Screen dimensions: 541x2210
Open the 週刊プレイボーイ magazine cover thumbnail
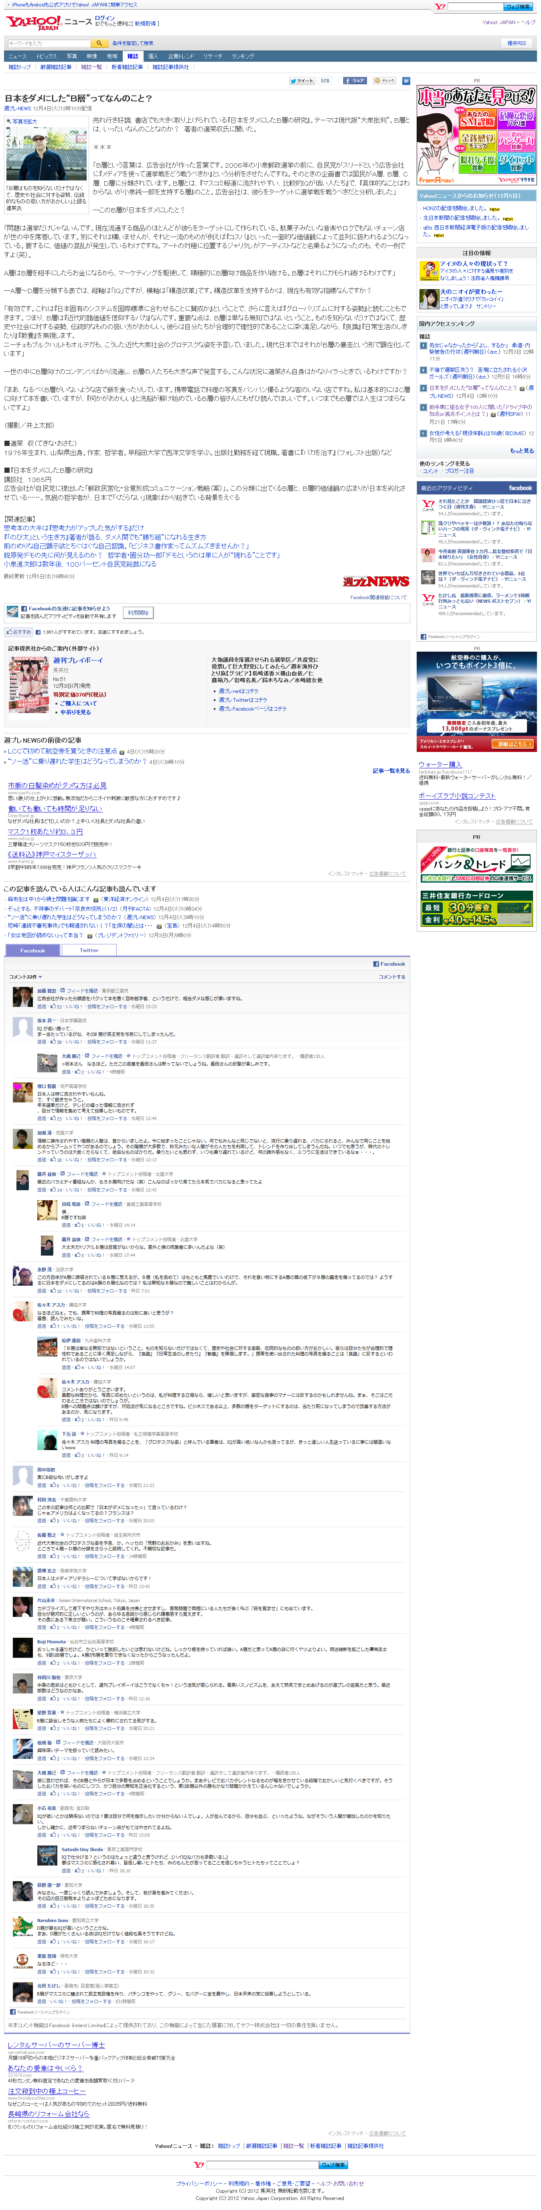pyautogui.click(x=28, y=684)
